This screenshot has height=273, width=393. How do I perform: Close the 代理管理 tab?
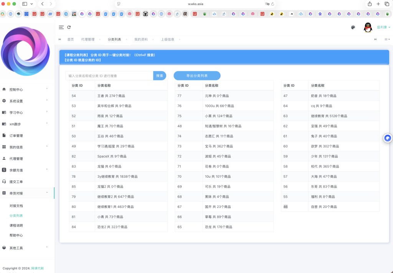[x=100, y=39]
